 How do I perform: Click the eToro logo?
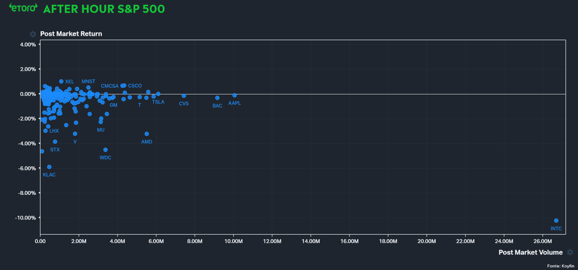pos(23,8)
